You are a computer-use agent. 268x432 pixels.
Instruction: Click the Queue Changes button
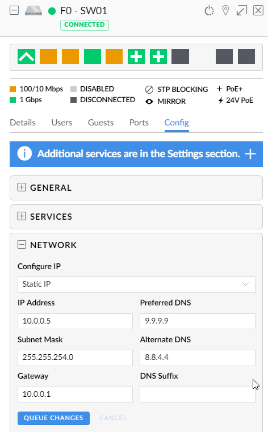click(53, 418)
